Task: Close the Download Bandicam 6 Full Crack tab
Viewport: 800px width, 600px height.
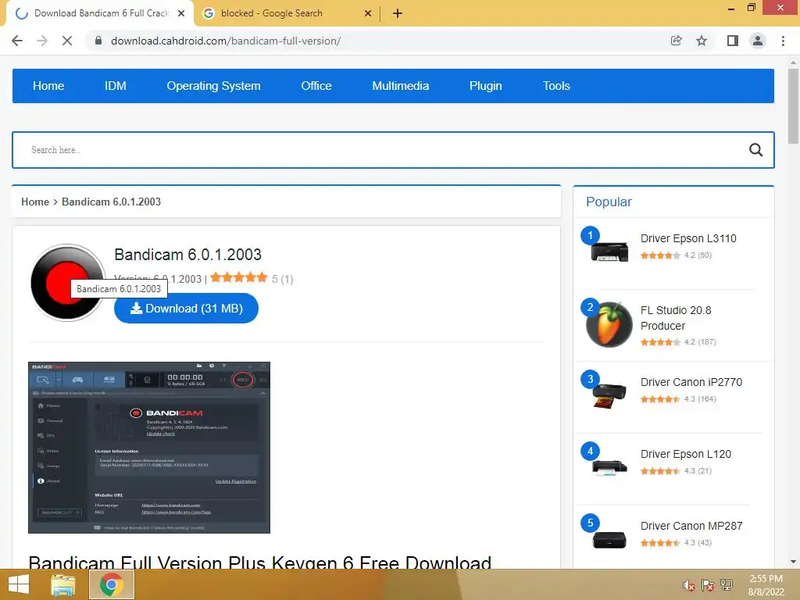Action: coord(181,14)
